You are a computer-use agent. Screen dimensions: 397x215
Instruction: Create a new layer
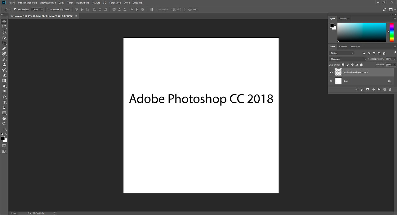click(384, 90)
